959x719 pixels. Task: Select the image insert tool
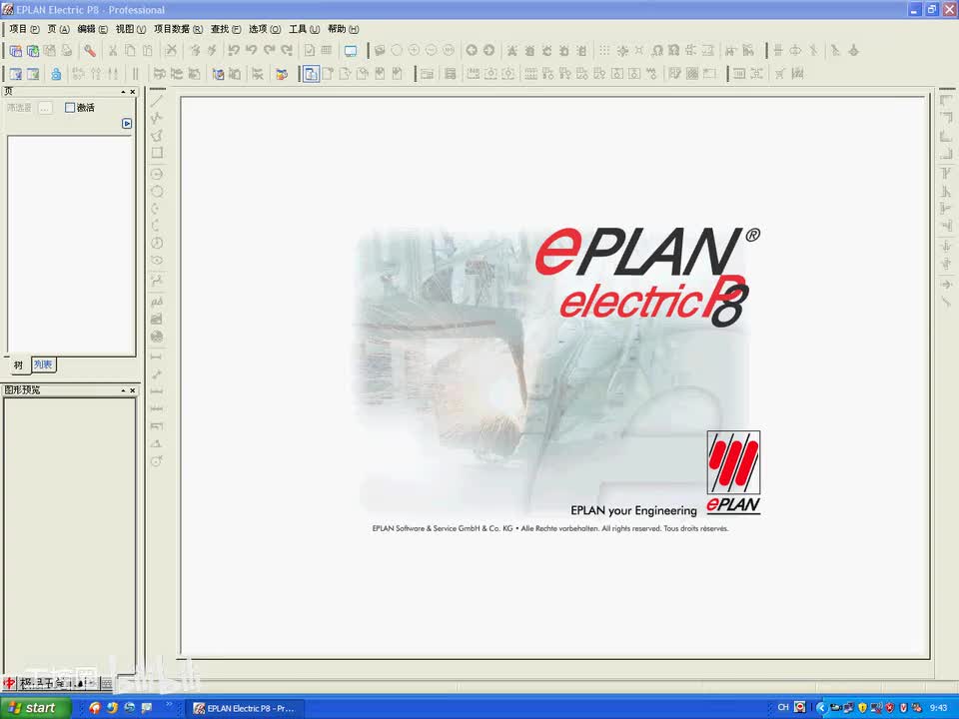[x=157, y=319]
